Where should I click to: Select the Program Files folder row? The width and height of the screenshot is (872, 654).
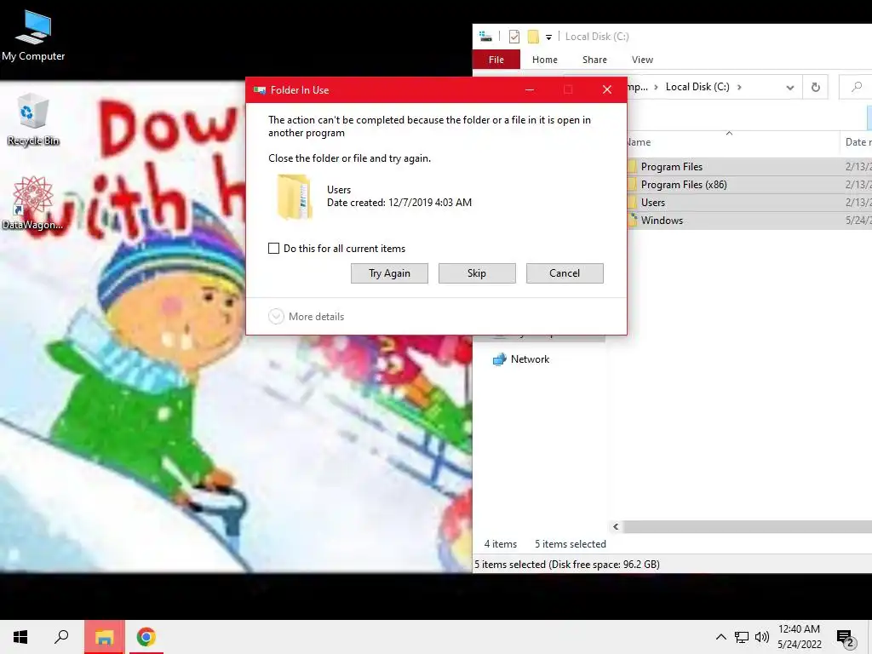pos(749,167)
